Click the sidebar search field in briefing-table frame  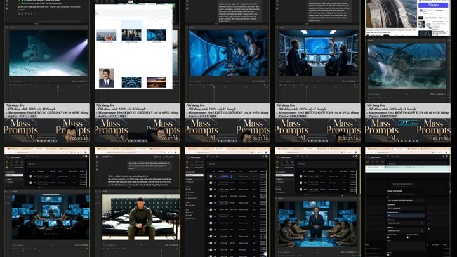[285, 175]
